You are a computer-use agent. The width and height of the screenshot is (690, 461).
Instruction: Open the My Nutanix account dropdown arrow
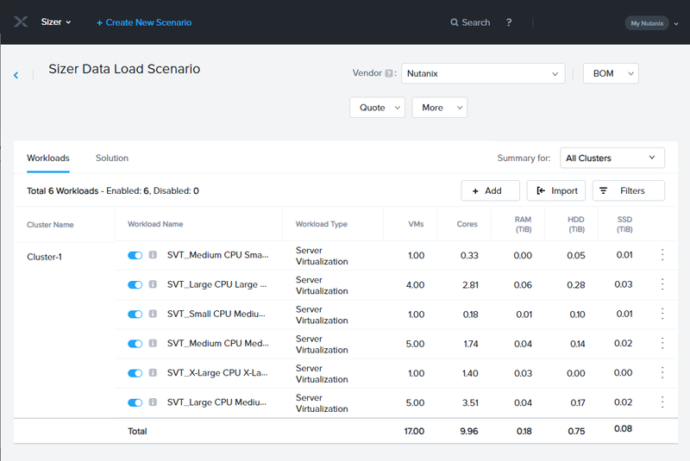[x=676, y=24]
